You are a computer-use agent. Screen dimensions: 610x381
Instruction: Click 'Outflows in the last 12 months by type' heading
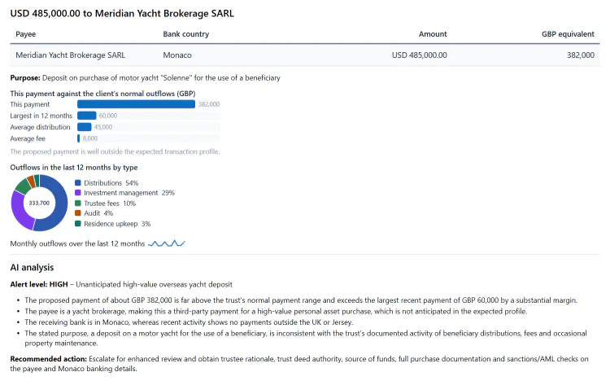[74, 168]
